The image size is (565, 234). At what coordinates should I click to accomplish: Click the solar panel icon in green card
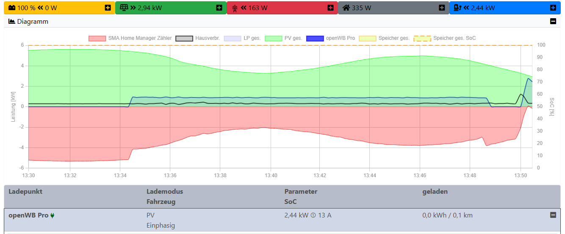click(x=124, y=8)
